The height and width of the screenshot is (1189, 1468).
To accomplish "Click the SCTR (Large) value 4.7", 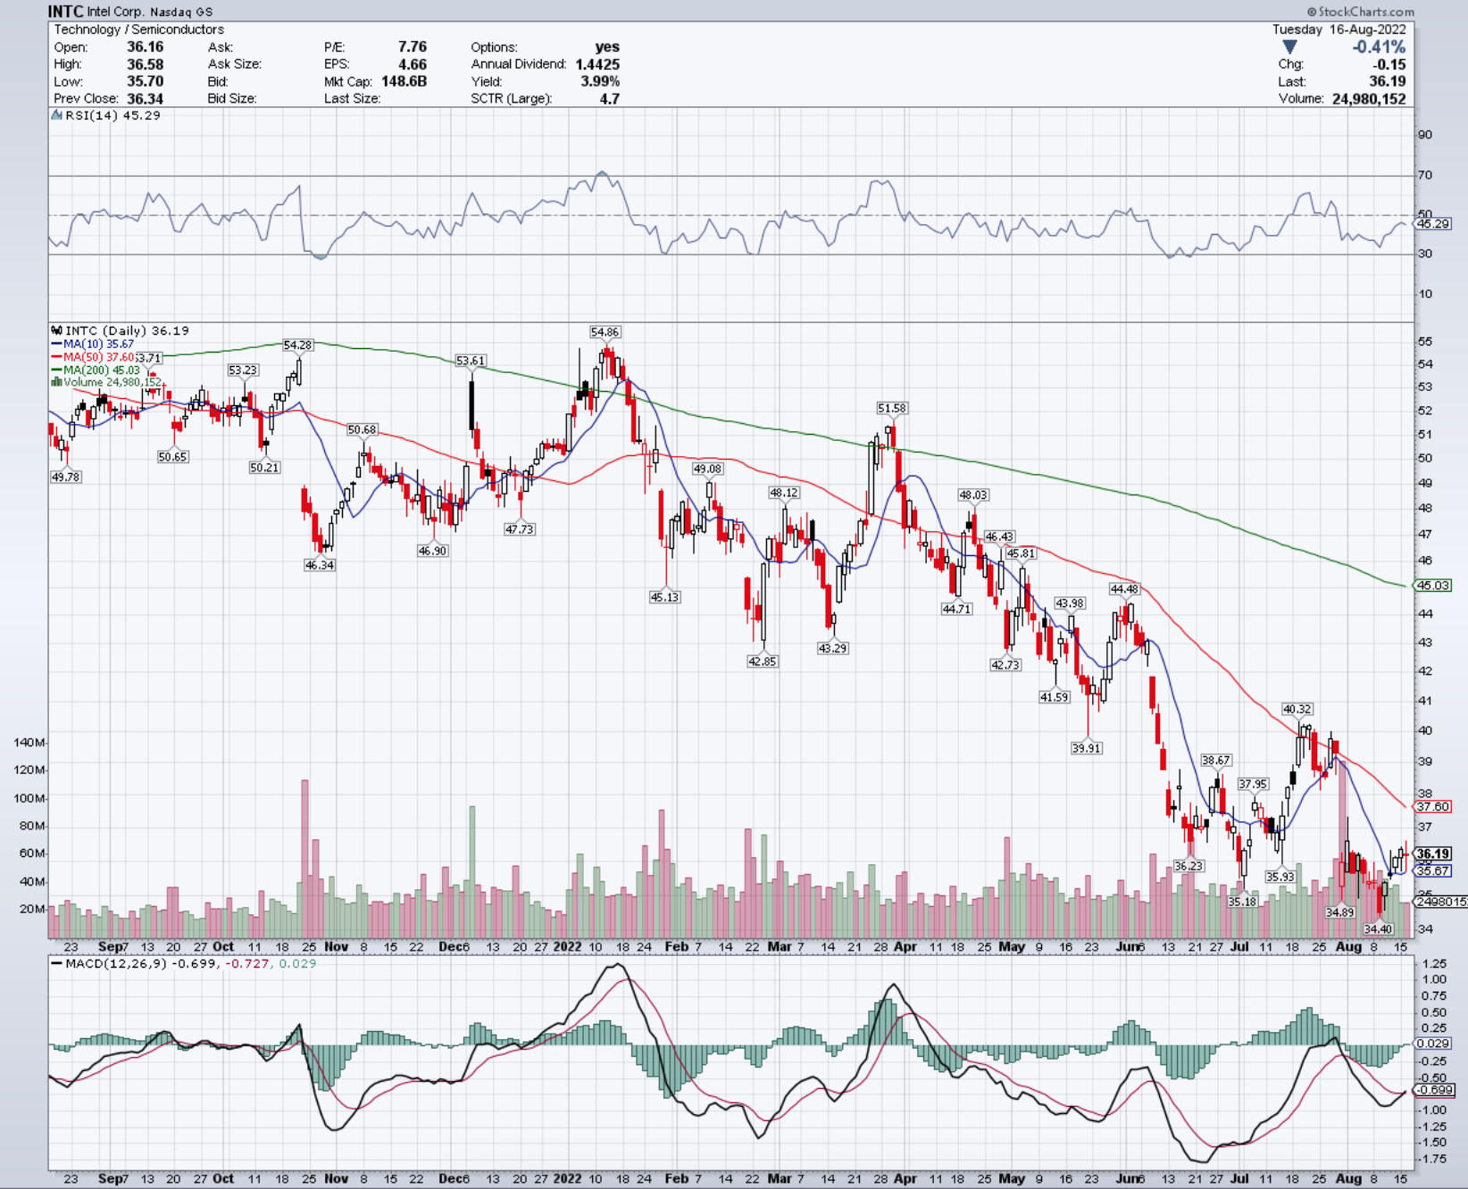I will click(x=610, y=99).
